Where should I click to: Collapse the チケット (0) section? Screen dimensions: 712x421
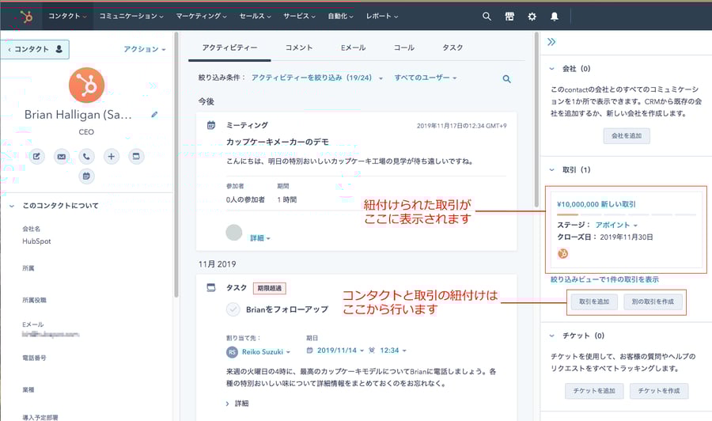551,336
